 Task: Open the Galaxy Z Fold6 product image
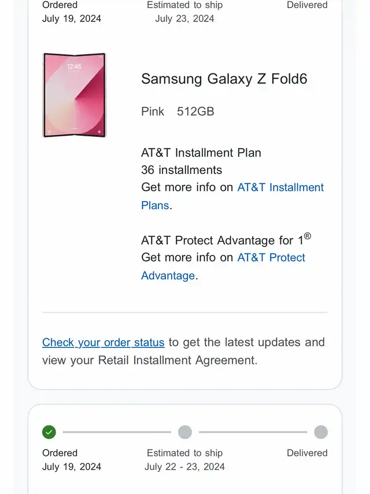pos(75,95)
